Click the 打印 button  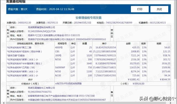tap(140, 9)
